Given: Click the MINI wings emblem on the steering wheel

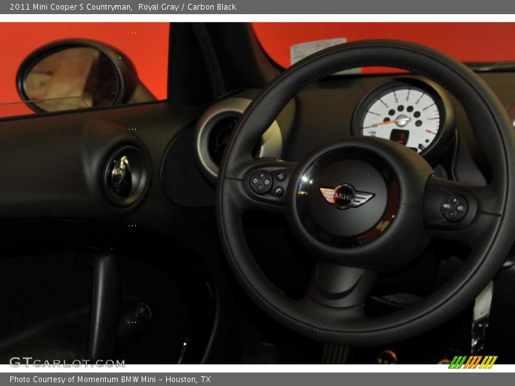Looking at the screenshot, I should coord(344,196).
